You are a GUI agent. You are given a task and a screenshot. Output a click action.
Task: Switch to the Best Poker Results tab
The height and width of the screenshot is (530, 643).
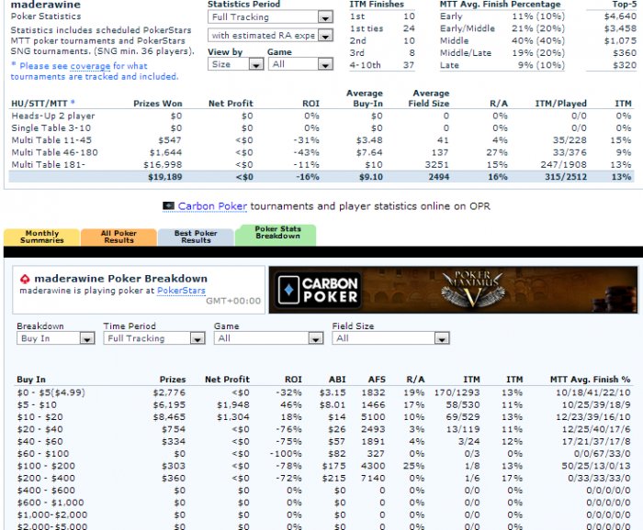pyautogui.click(x=196, y=237)
